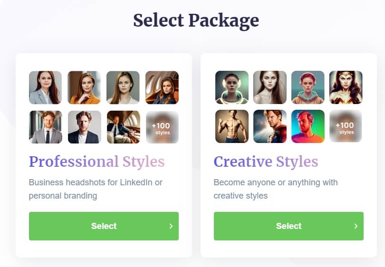
Task: Click chevron arrow on Professional Select button
Action: tap(171, 226)
